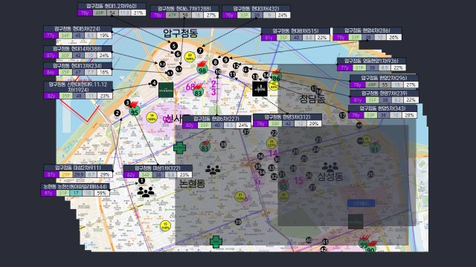Click the blue 스타필드 label

(x=361, y=203)
